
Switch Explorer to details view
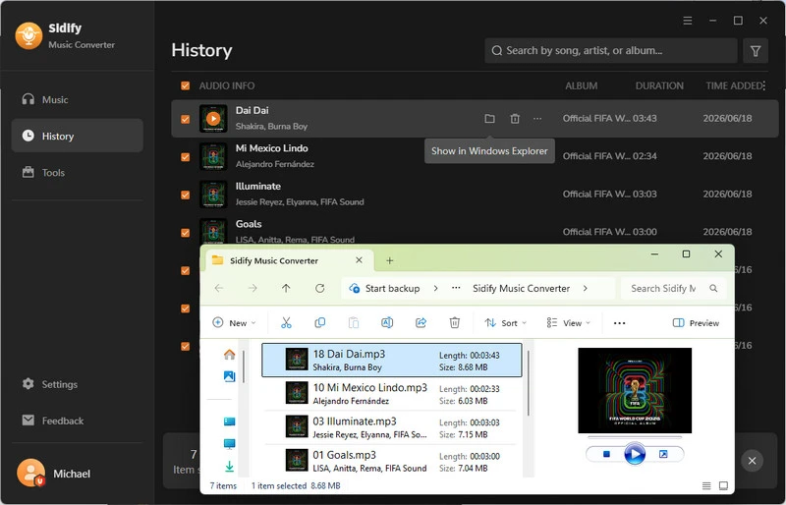[706, 485]
